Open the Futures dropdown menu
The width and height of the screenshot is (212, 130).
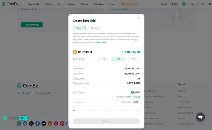point(72,4)
